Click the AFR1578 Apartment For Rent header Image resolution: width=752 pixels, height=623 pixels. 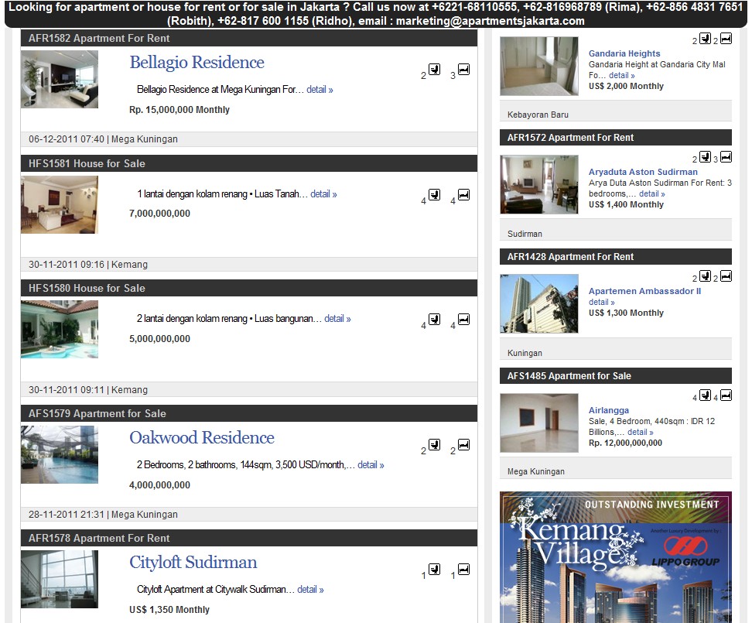pos(249,538)
